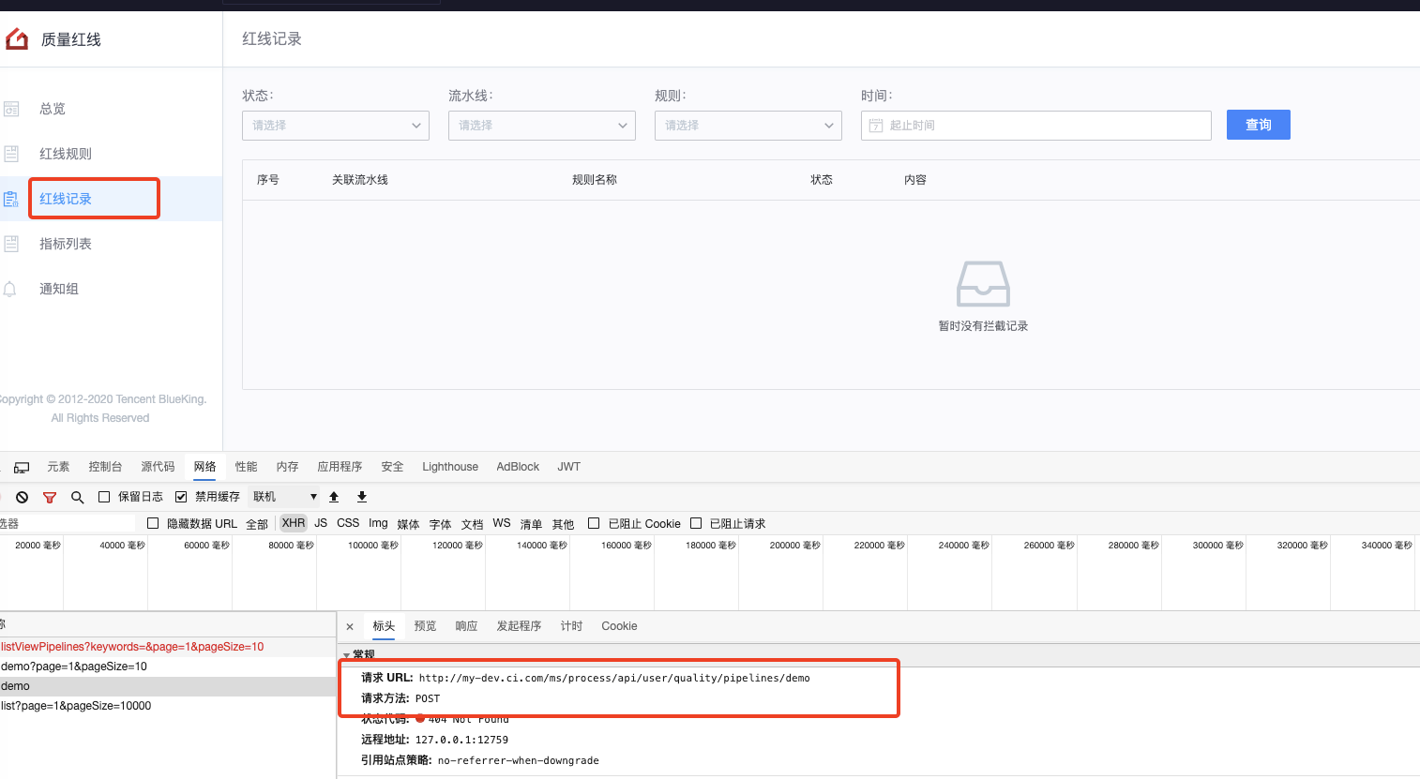Screen dimensions: 1420x779
Task: Click the 质量红线 logo icon
Action: 17,38
